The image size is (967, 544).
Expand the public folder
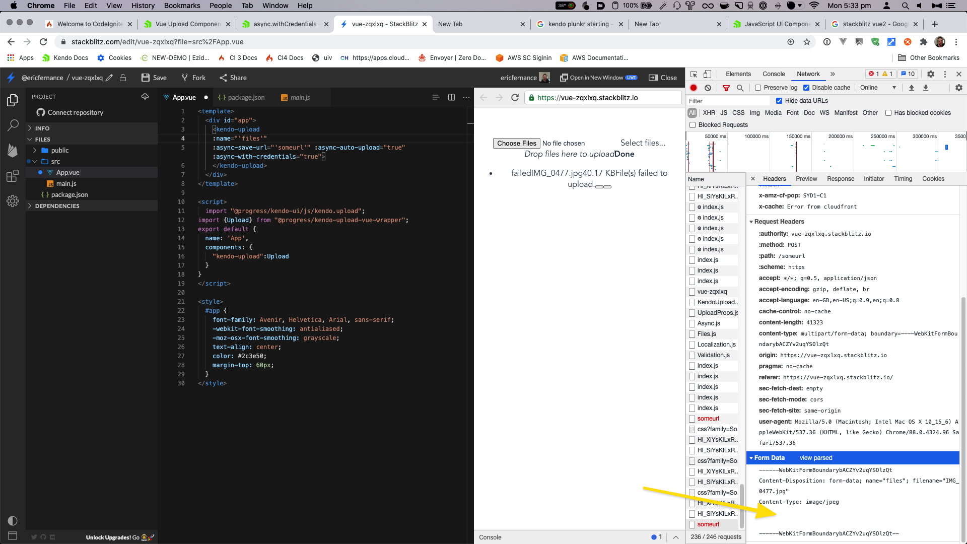(x=59, y=151)
